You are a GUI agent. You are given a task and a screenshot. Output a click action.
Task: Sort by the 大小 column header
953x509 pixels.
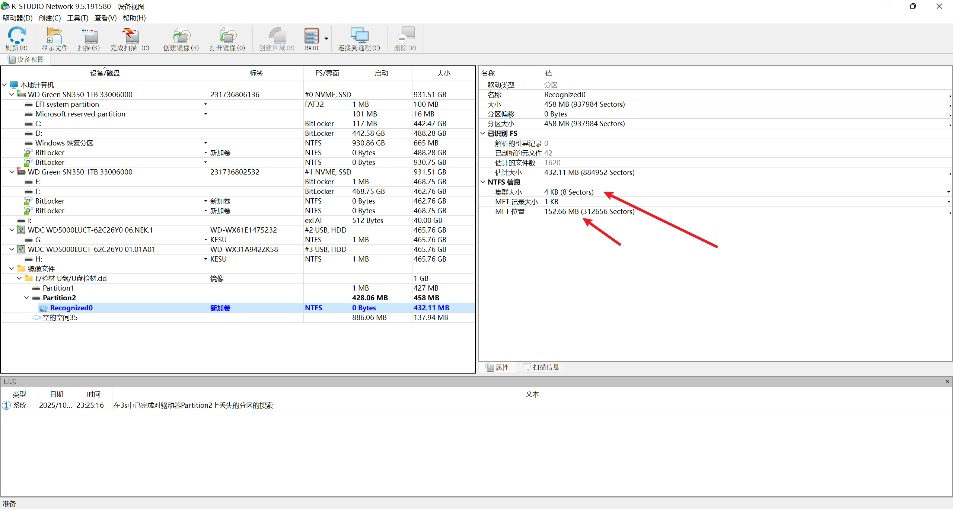[443, 73]
